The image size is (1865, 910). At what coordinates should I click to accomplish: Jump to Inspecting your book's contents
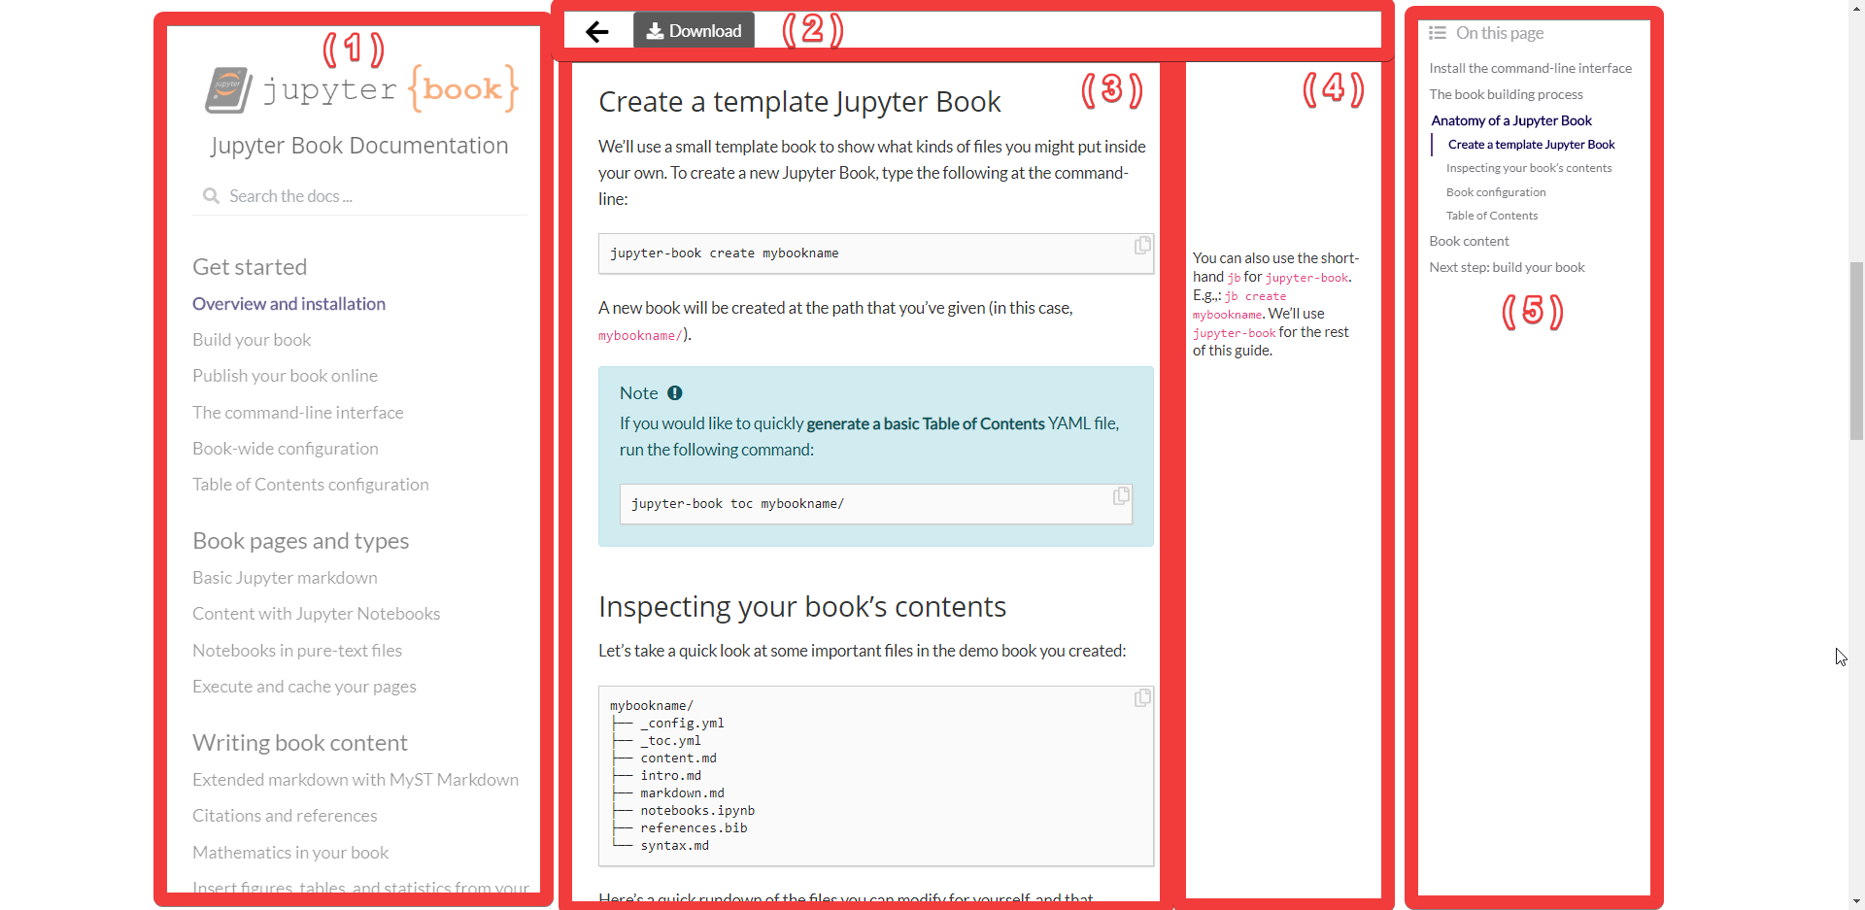[x=1529, y=168]
